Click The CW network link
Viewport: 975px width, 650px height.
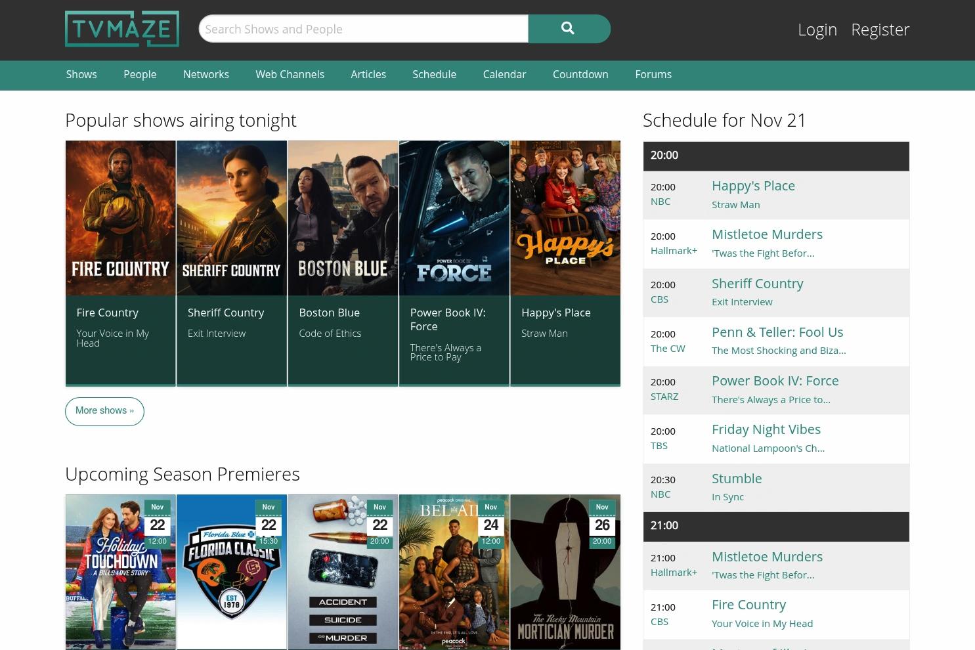coord(668,349)
